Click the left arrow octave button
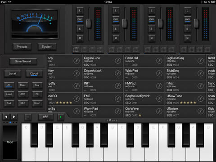 point(6,117)
